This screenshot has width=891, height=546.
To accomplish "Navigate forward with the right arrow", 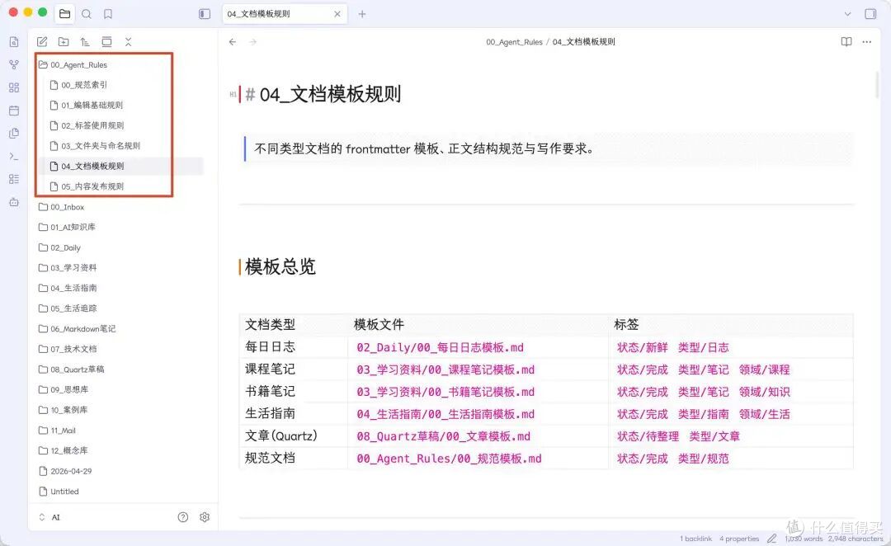I will pos(253,41).
